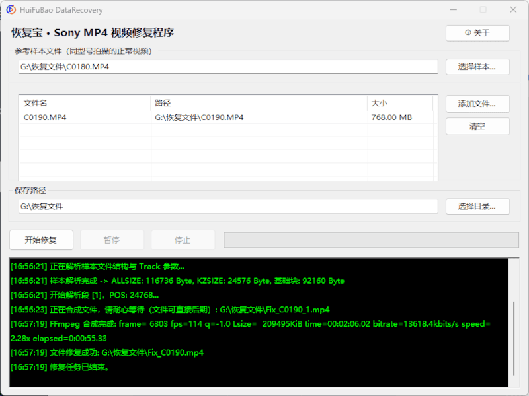Open the 关于 about dialog
The image size is (529, 396).
477,33
